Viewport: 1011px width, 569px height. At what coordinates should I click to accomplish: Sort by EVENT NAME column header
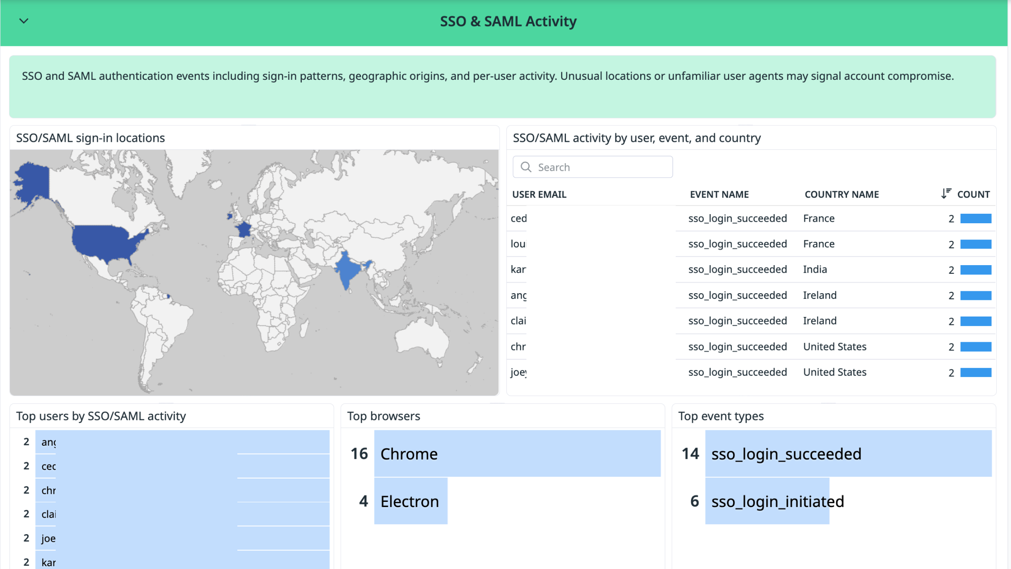point(719,194)
